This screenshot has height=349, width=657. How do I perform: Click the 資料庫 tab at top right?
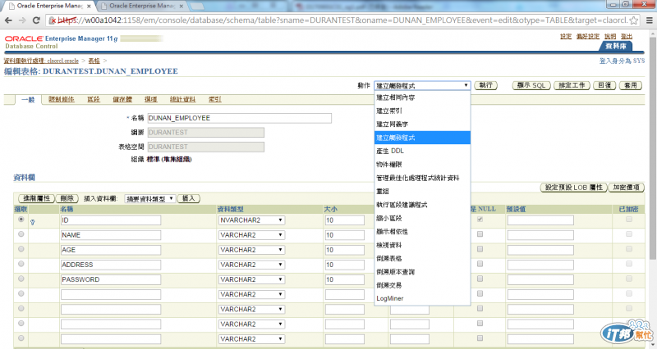(x=616, y=46)
